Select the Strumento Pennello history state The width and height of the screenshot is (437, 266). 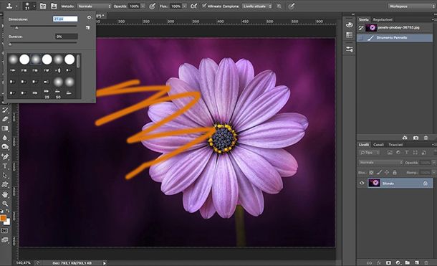[395, 37]
